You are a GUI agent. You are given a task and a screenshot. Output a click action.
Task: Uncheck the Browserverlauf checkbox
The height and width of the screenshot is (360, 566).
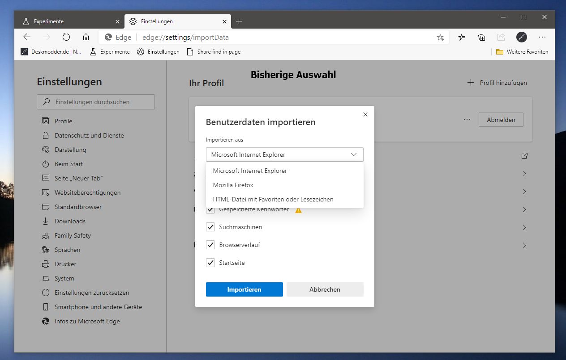210,245
